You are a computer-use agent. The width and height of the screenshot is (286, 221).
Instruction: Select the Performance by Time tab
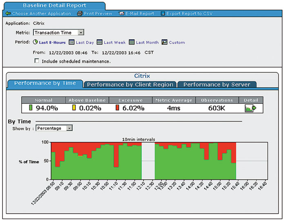45,83
